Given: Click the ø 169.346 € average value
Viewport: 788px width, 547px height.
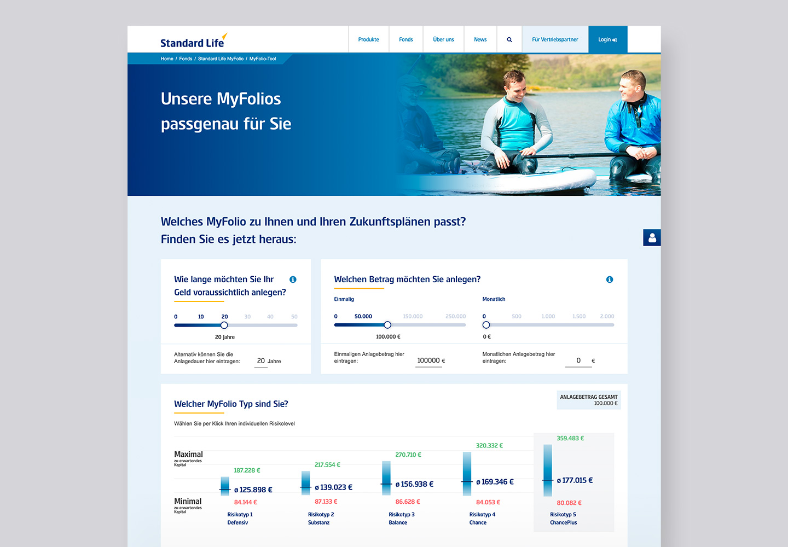Looking at the screenshot, I should [x=495, y=482].
